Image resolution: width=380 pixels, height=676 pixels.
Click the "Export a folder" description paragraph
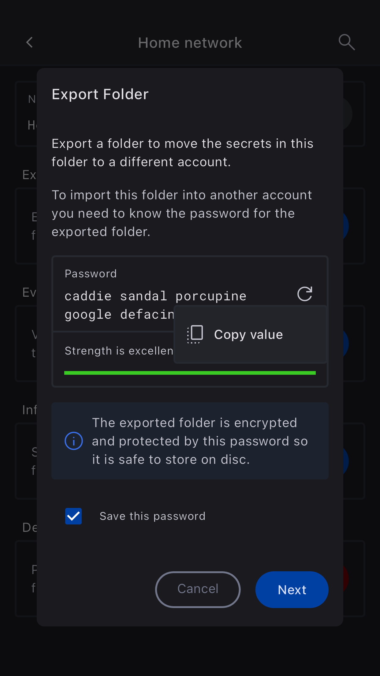tap(182, 153)
